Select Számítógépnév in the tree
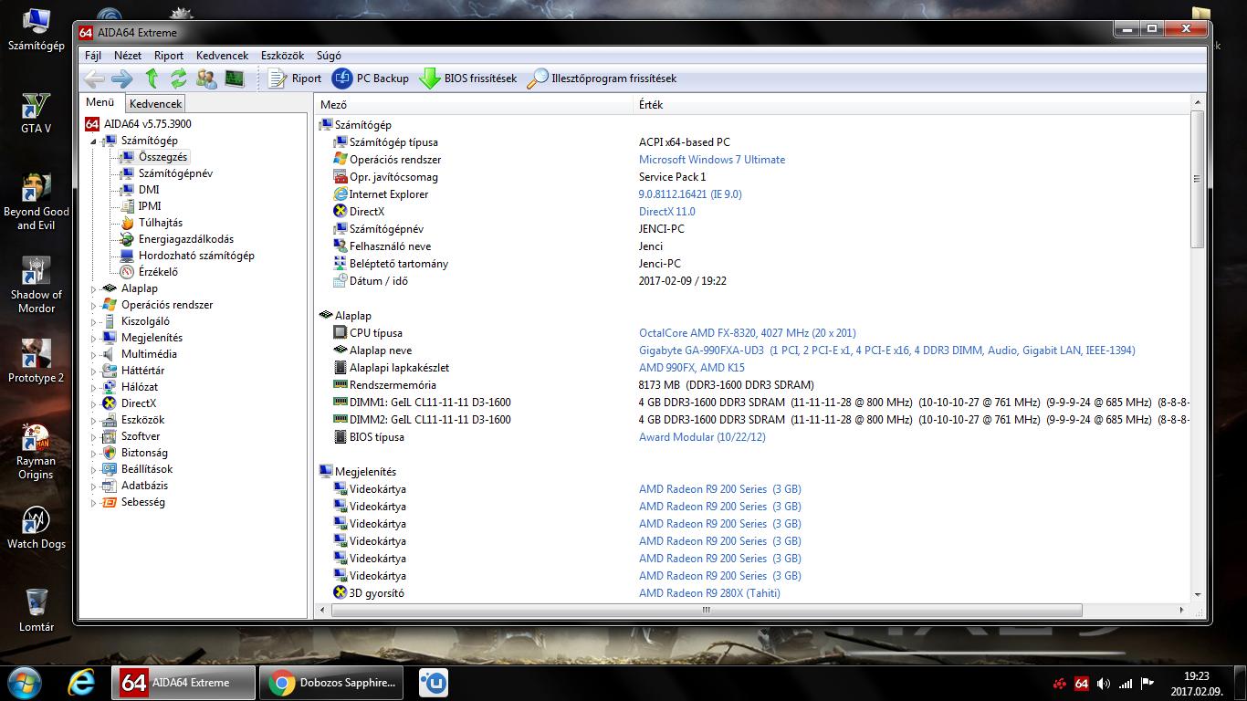 175,173
